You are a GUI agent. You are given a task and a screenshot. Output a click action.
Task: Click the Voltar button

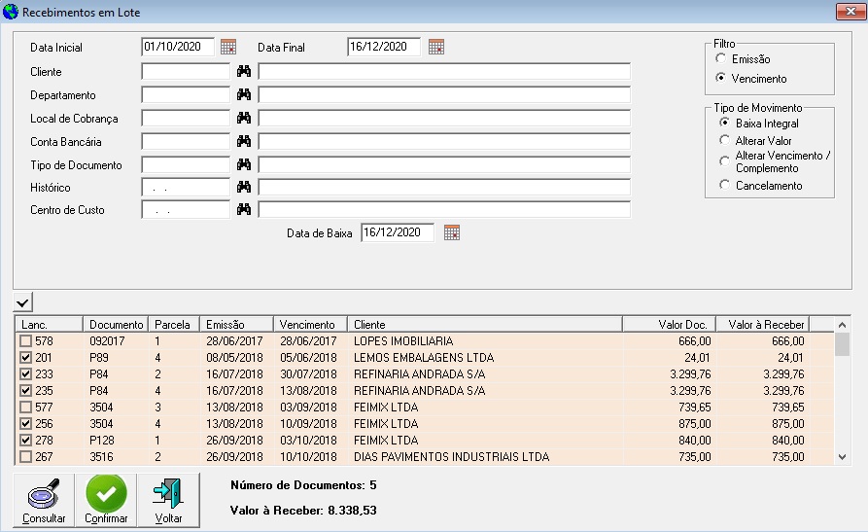(x=168, y=500)
